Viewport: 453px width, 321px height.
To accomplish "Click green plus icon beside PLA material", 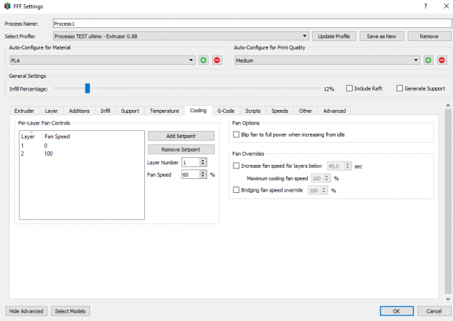I will click(204, 61).
